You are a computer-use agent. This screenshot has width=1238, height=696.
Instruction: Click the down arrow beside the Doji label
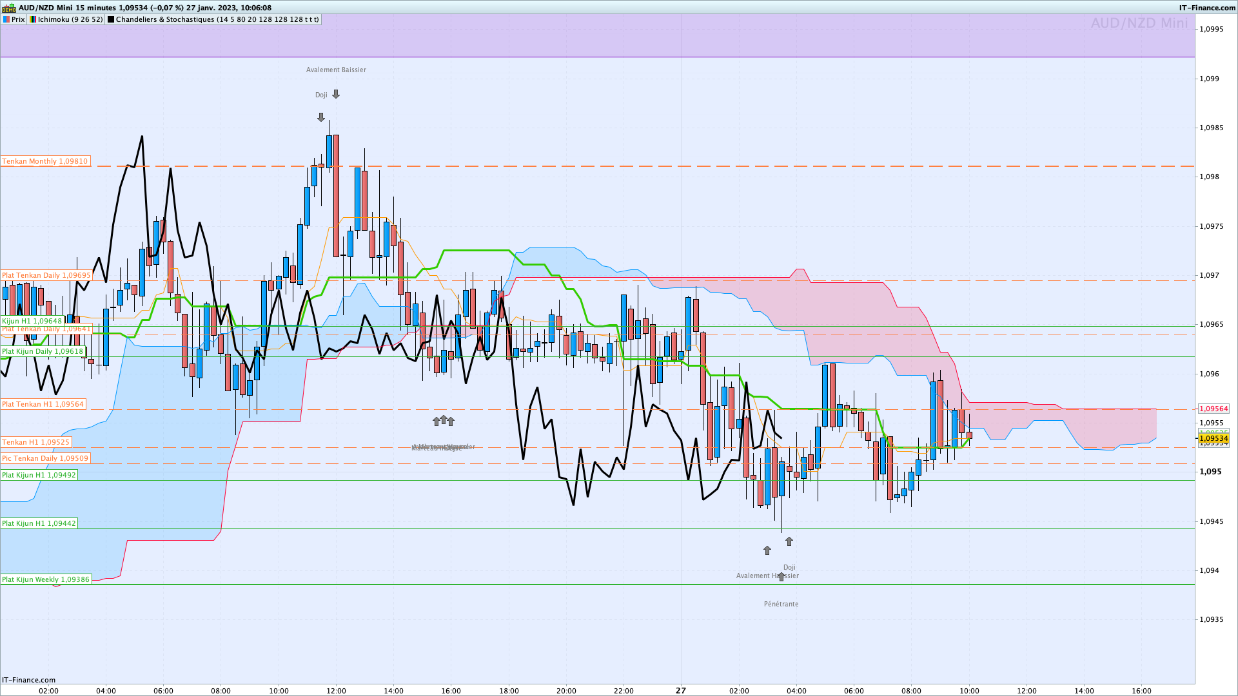tap(336, 94)
